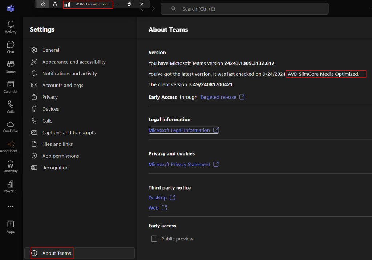
Task: Open the Desktop third party notice
Action: [158, 198]
